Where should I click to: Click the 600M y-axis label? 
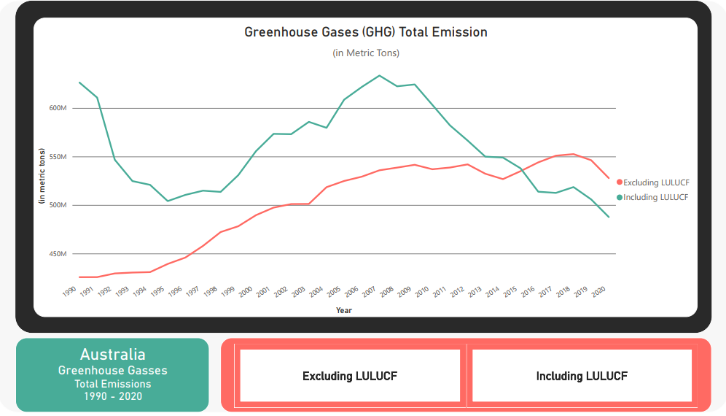click(x=58, y=108)
